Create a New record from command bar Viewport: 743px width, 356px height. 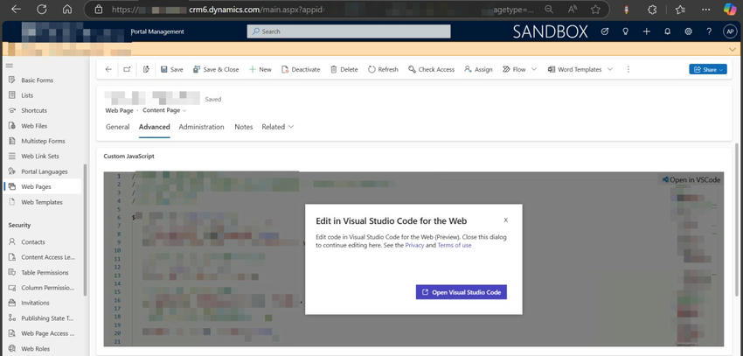pos(260,69)
